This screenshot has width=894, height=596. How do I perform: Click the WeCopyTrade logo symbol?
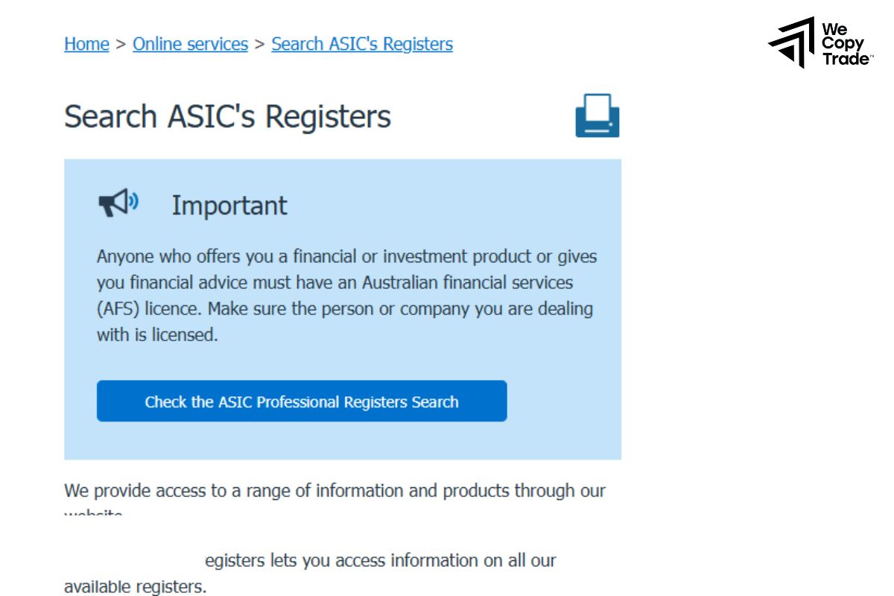(792, 42)
